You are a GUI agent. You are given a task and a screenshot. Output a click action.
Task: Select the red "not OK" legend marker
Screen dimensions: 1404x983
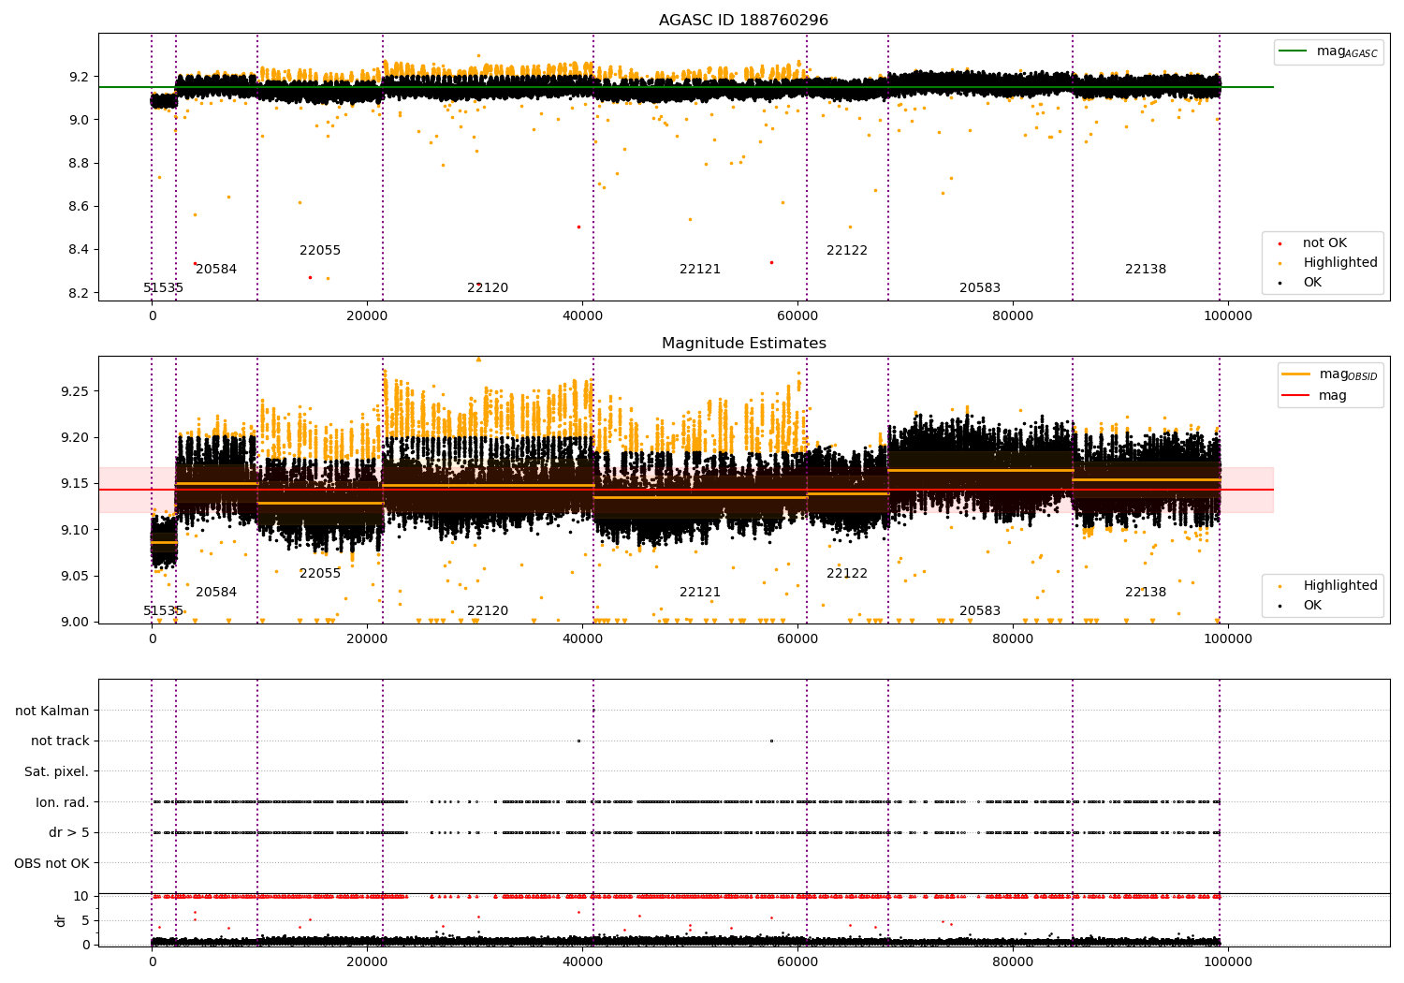point(1280,243)
